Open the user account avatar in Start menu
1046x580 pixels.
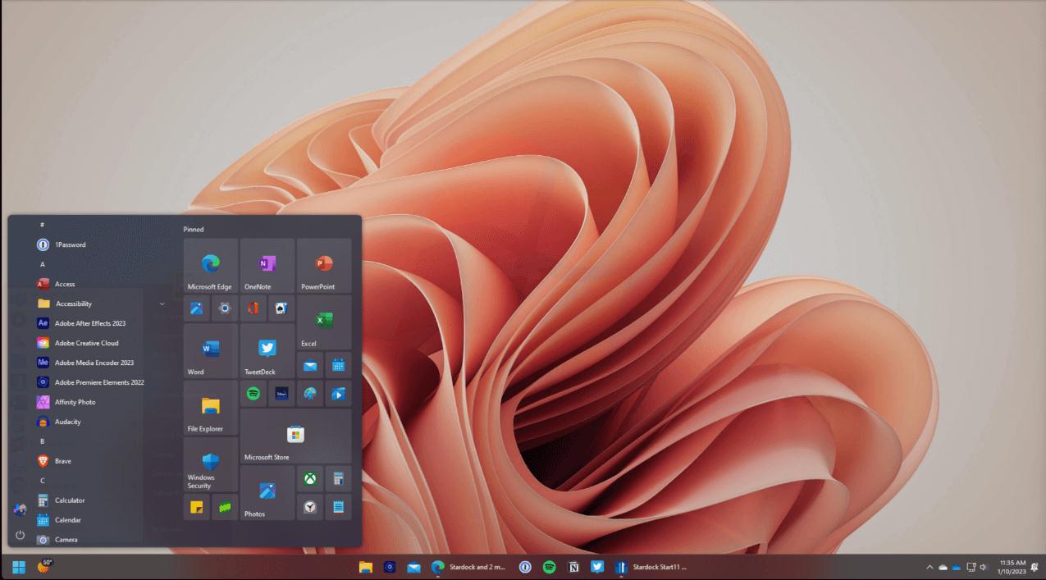(x=21, y=509)
